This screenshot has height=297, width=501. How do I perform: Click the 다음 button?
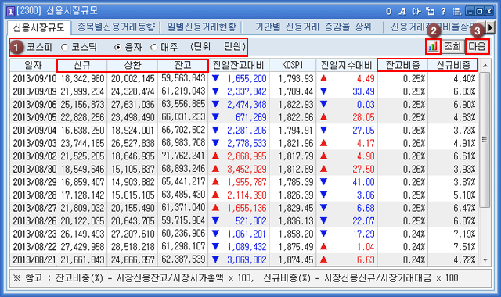tap(477, 47)
